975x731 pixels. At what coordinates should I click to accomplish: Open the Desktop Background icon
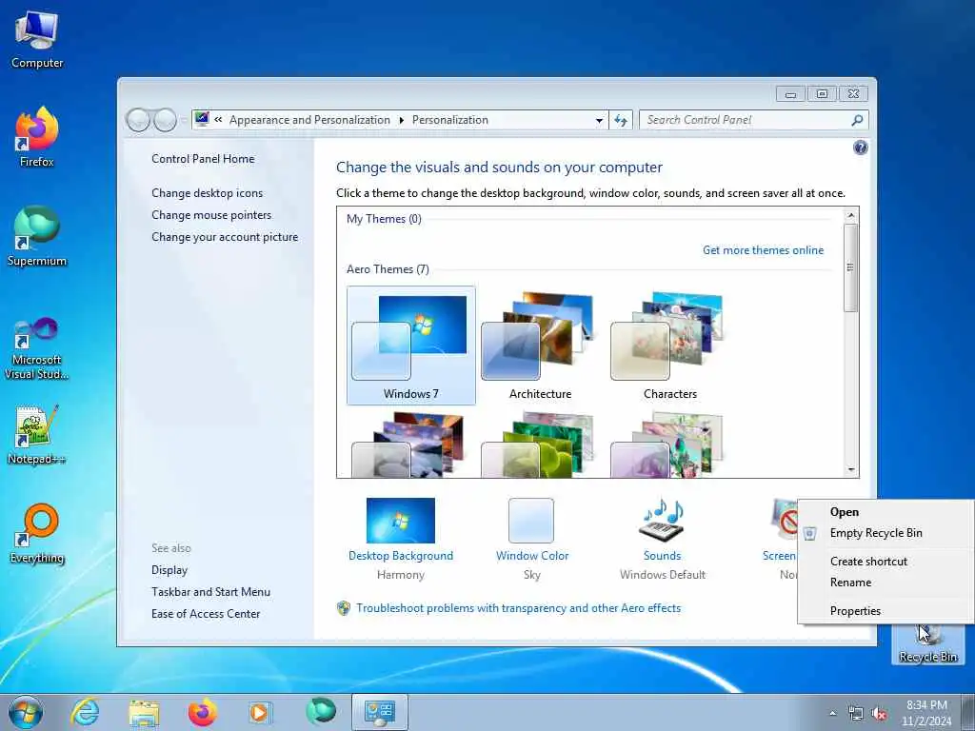(401, 521)
